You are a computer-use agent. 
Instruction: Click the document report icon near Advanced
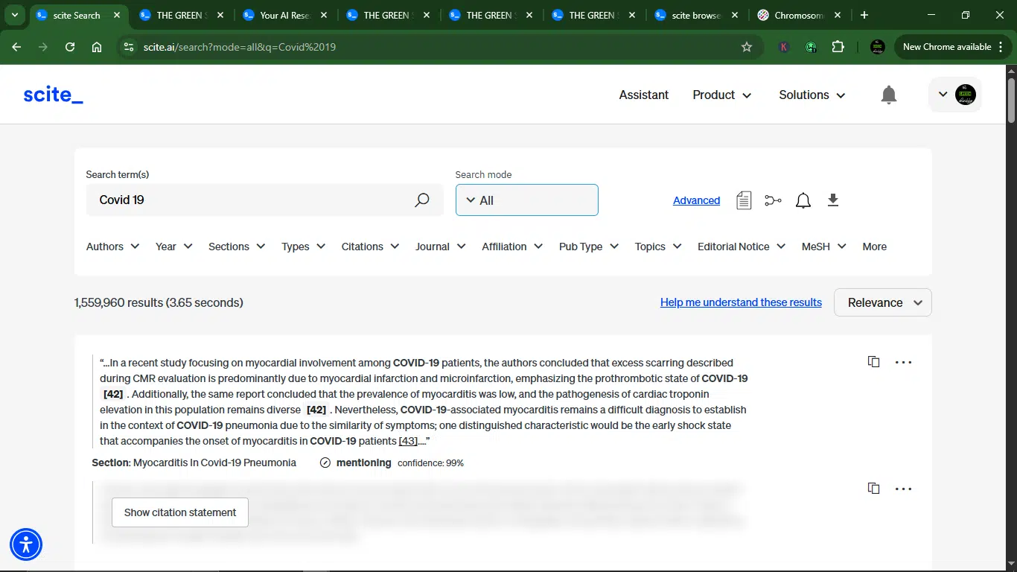pyautogui.click(x=744, y=200)
